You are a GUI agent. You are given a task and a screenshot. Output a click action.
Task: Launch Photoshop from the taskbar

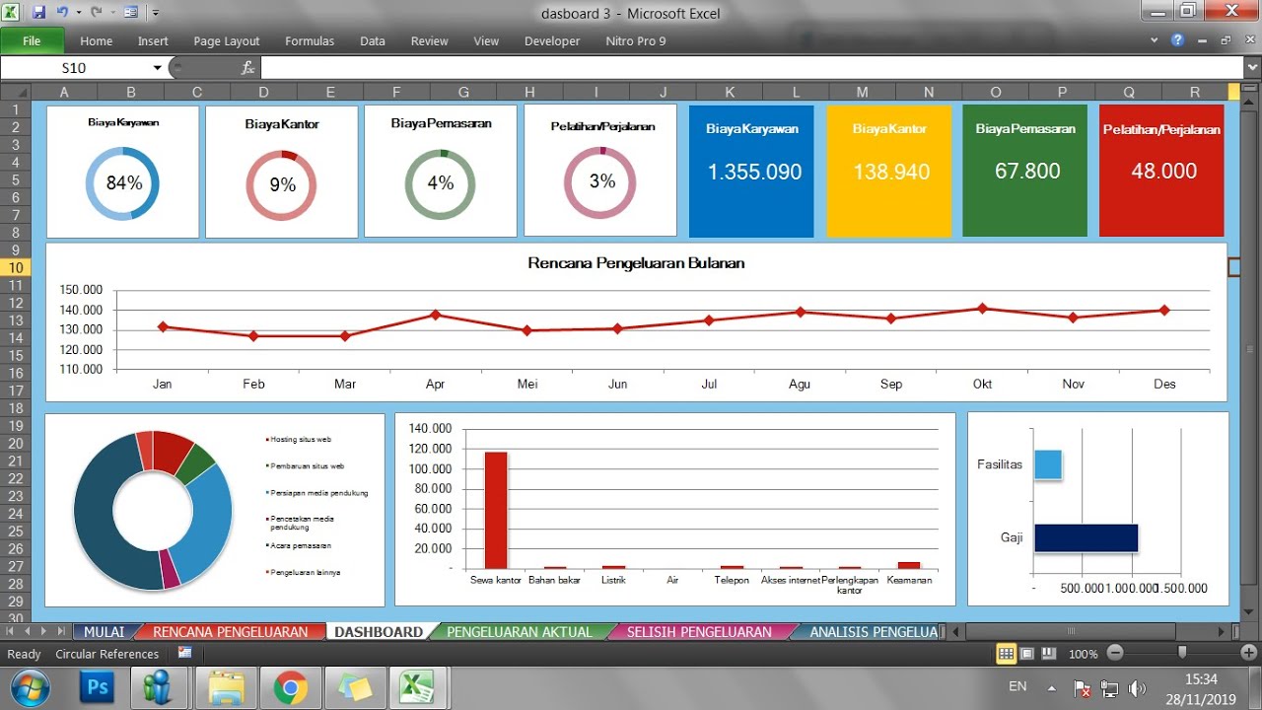[98, 687]
